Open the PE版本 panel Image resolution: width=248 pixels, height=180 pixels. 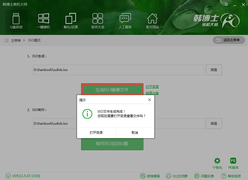(233, 163)
